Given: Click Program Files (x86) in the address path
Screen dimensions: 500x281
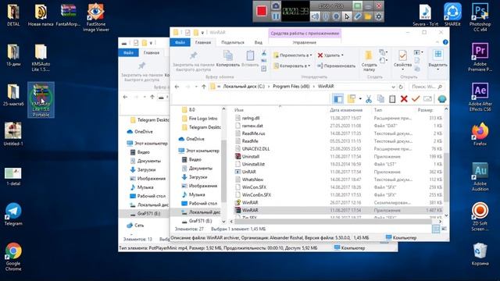Looking at the screenshot, I should click(x=291, y=87).
